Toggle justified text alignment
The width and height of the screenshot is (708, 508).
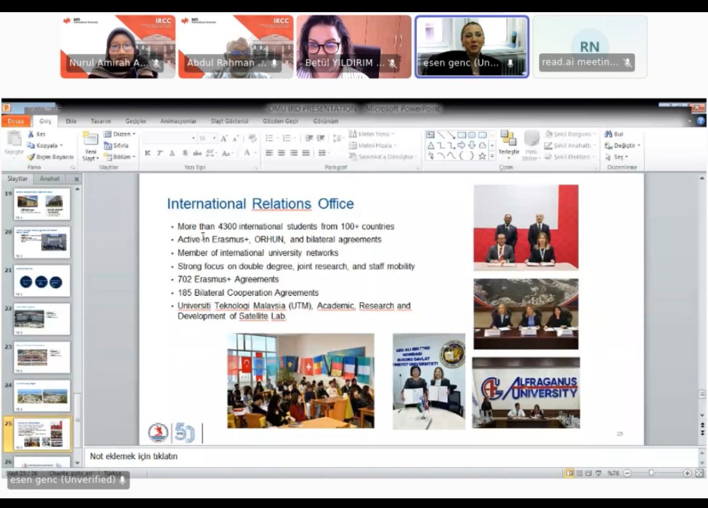[x=306, y=154]
